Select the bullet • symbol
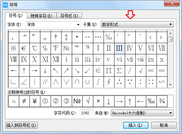Viewport: 182px width, 134px height. point(77,37)
